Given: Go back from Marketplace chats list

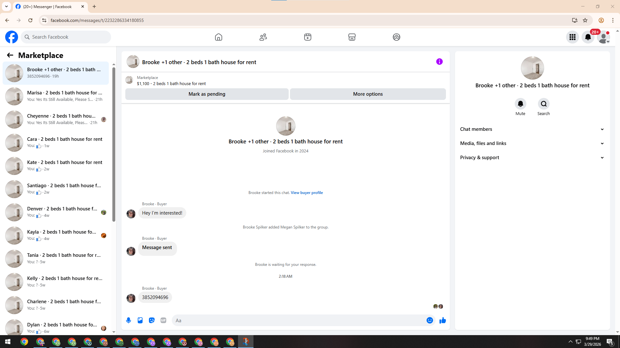Looking at the screenshot, I should (x=10, y=55).
